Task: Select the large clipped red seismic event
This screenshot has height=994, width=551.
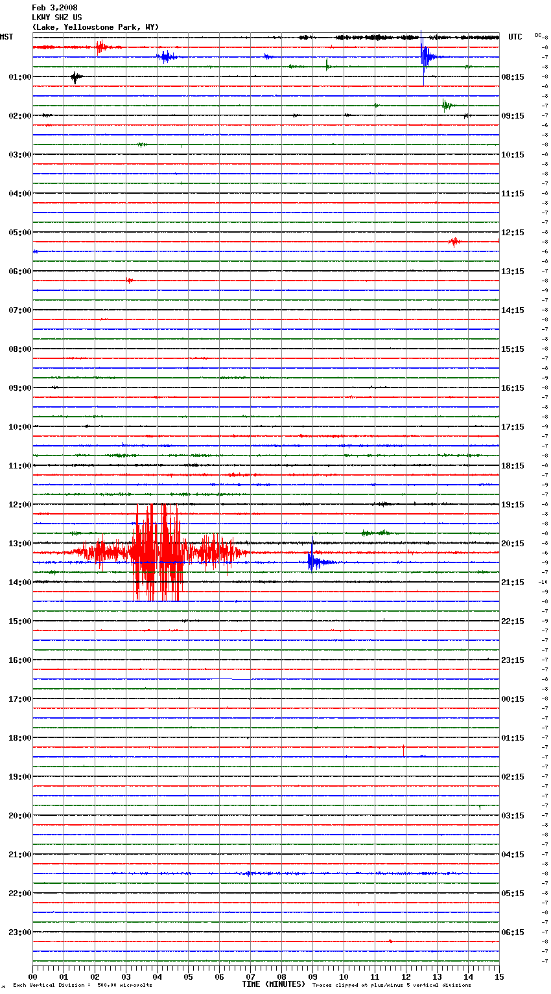Action: coord(159,553)
